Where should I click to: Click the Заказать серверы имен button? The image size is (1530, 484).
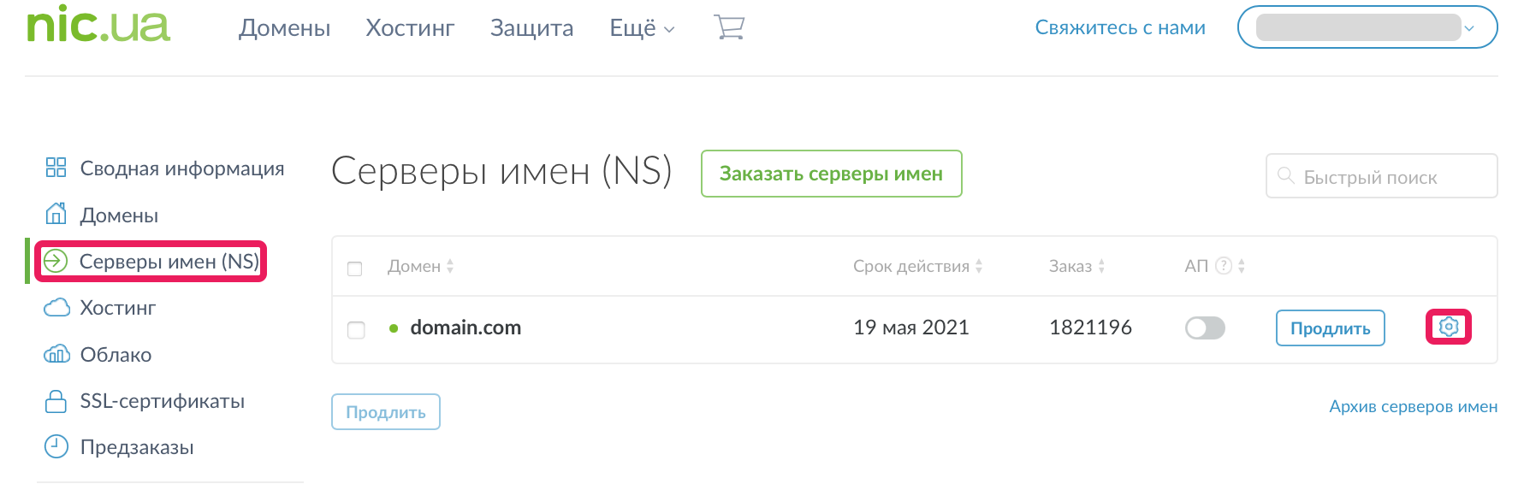[x=831, y=174]
